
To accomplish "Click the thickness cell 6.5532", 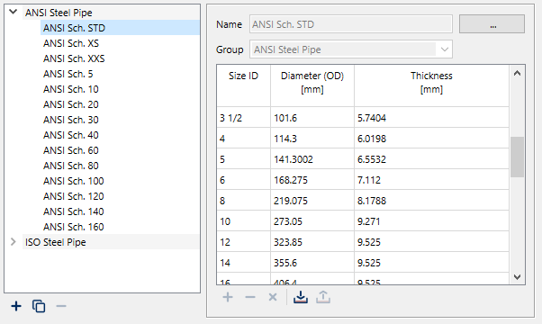I will tap(431, 159).
